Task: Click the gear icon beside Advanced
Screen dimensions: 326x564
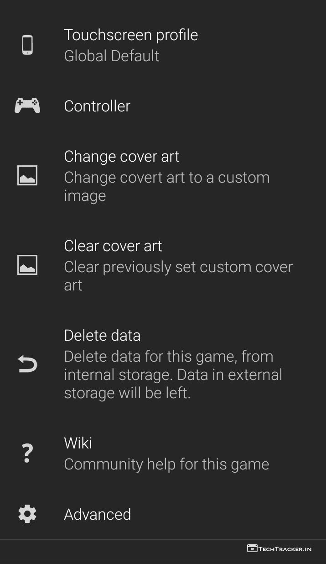Action: point(27,514)
